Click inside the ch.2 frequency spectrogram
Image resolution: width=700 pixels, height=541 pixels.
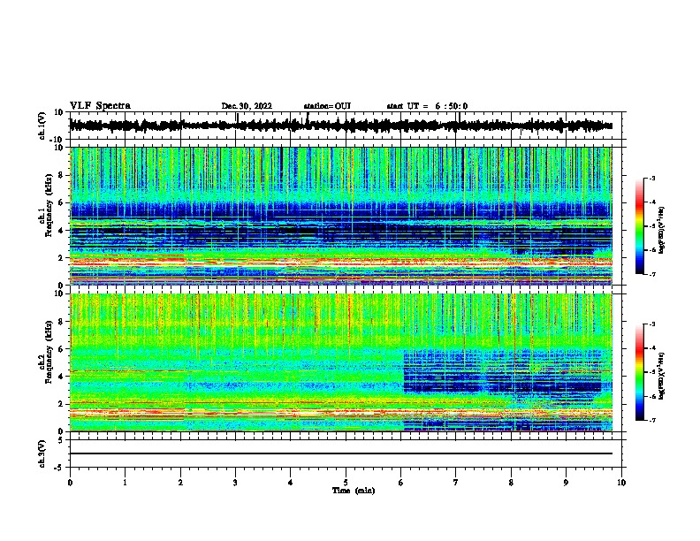pos(340,362)
